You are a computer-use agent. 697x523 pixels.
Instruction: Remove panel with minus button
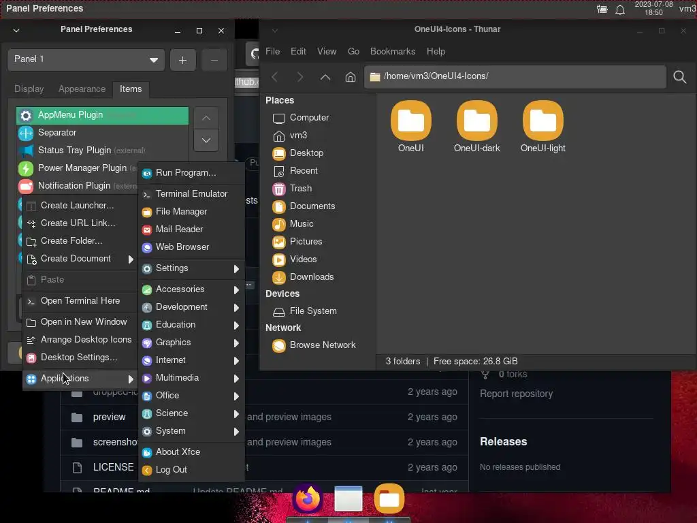tap(214, 60)
